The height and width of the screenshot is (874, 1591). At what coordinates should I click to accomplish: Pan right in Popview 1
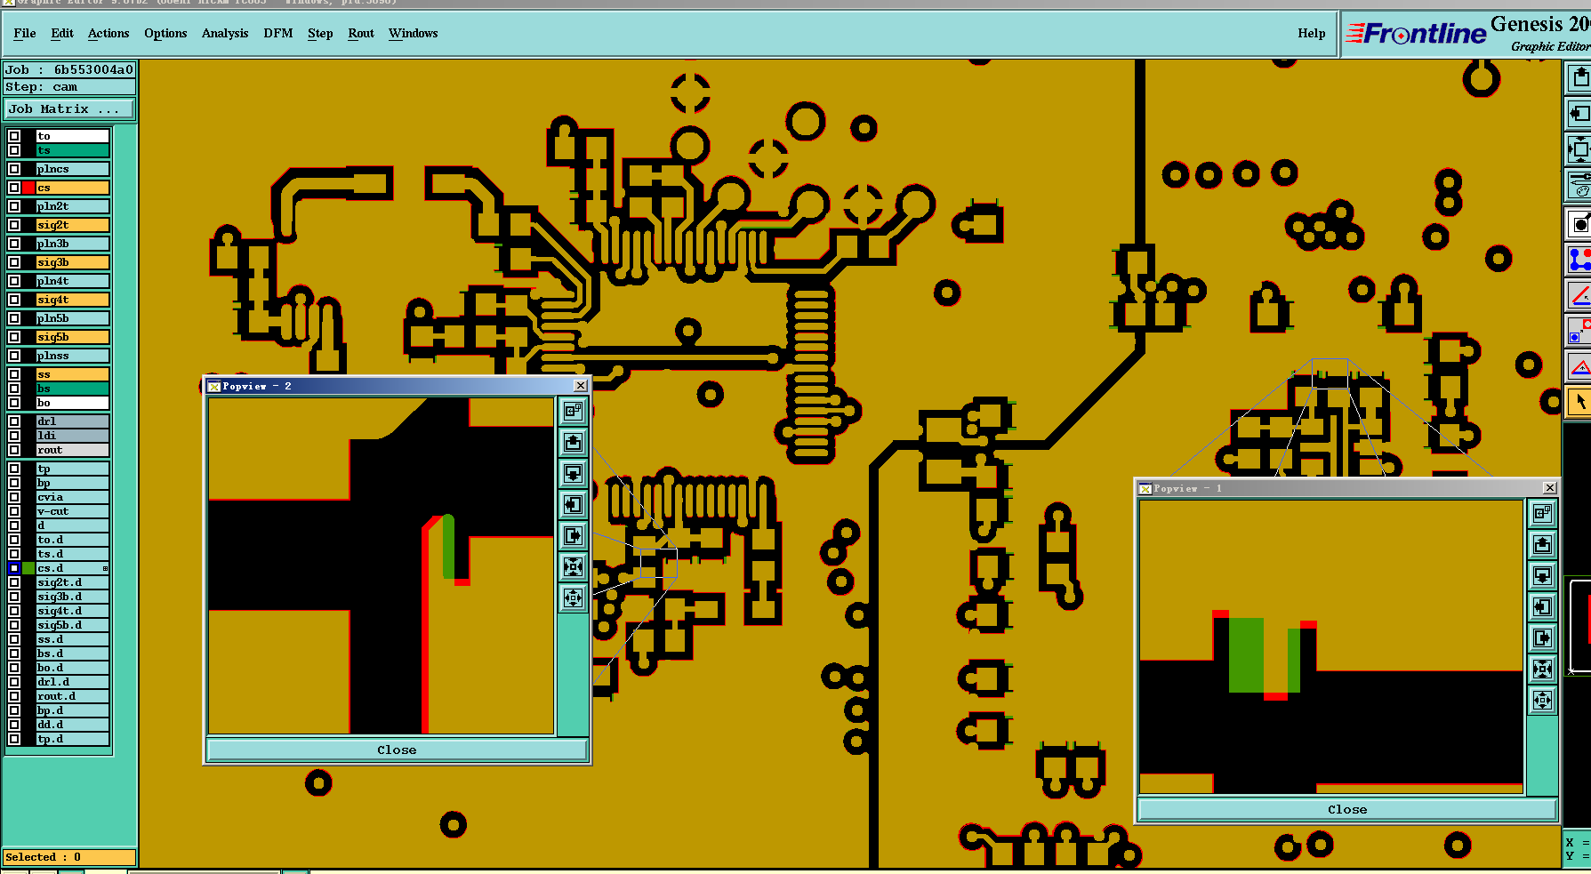tap(1542, 637)
